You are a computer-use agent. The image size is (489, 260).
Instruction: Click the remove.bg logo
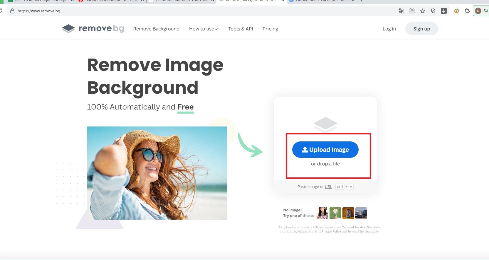[93, 28]
